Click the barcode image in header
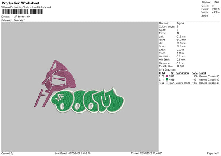This screenshot has height=156, width=221. [x=22, y=12]
